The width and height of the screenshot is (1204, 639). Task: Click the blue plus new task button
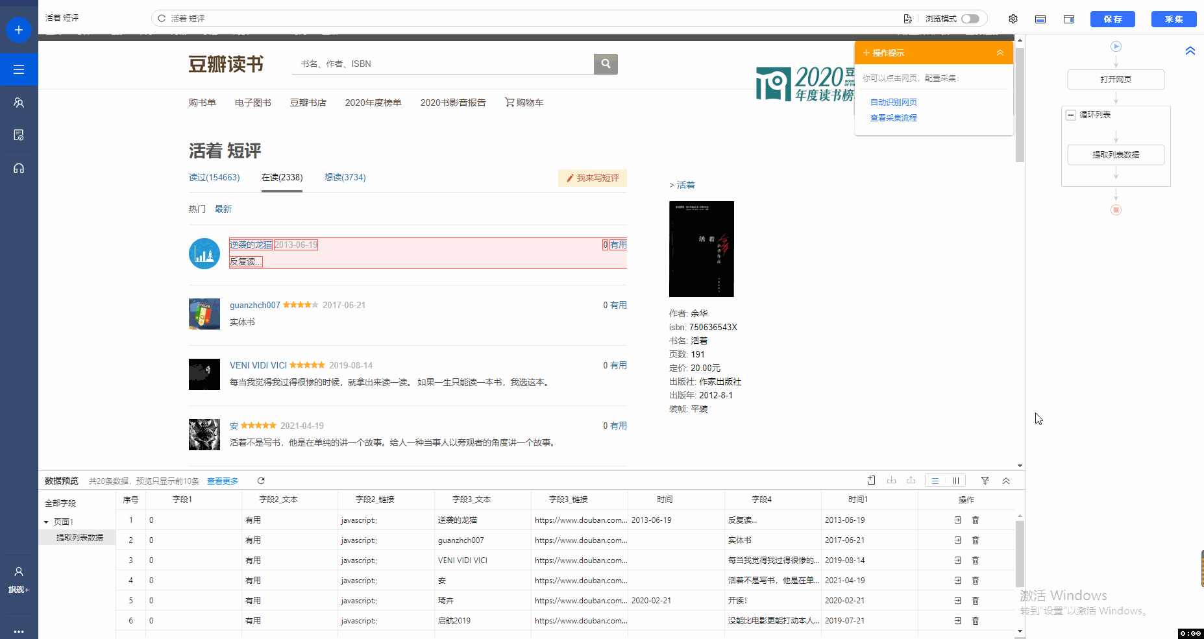click(x=19, y=30)
